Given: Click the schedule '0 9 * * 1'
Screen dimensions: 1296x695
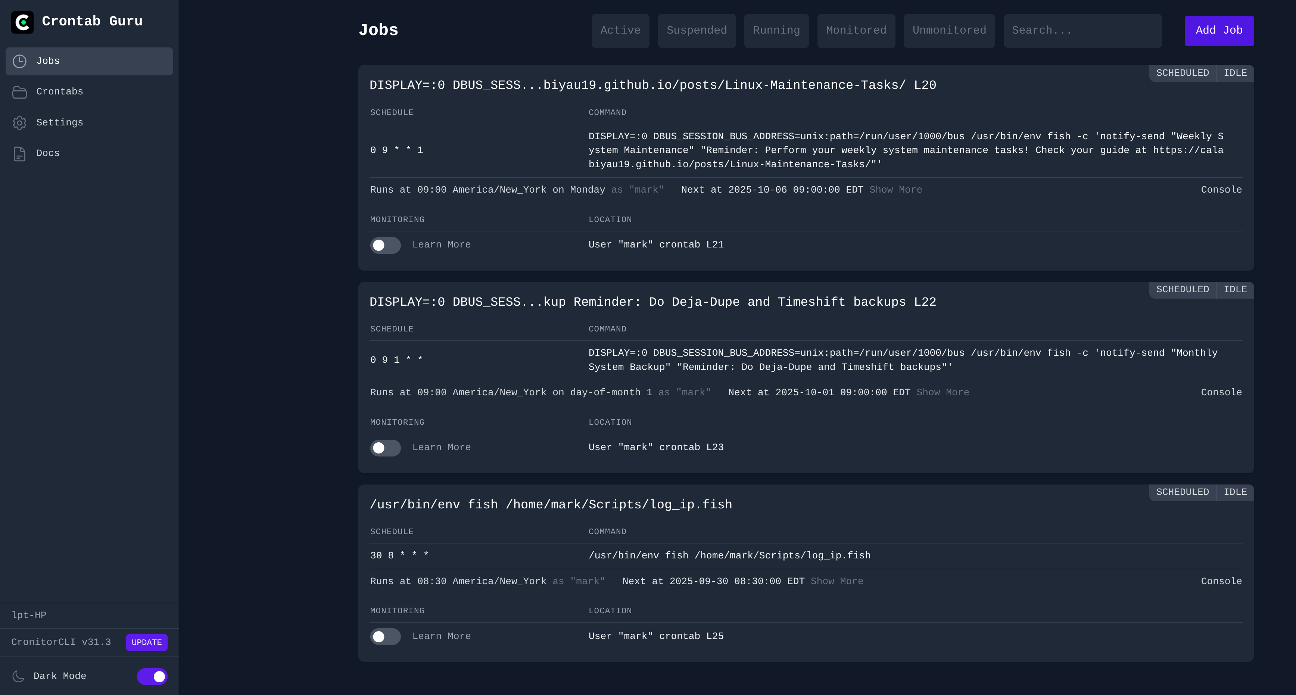Looking at the screenshot, I should pos(396,150).
